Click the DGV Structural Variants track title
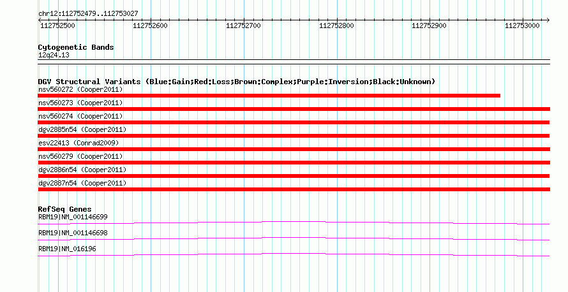Screen dimensions: 568x292 (x=237, y=82)
